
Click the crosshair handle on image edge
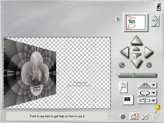coord(58,73)
